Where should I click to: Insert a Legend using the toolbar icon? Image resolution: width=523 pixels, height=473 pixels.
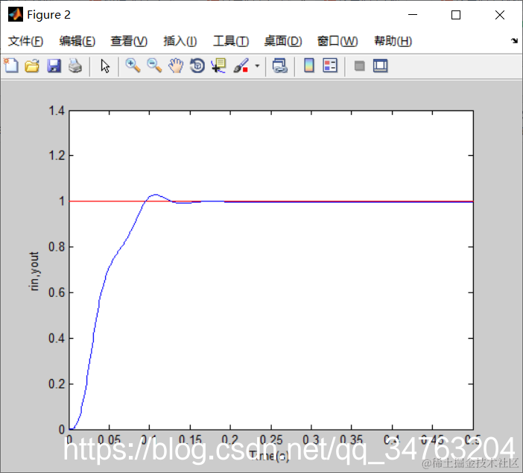point(330,66)
